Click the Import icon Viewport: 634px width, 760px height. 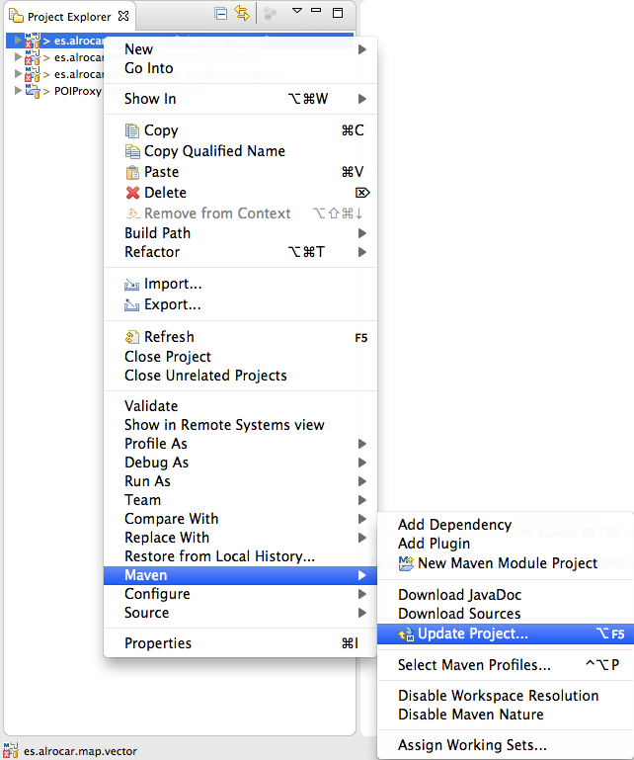tap(131, 284)
